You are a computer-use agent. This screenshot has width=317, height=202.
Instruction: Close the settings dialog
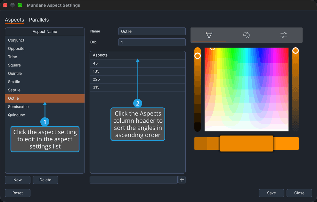point(299,193)
